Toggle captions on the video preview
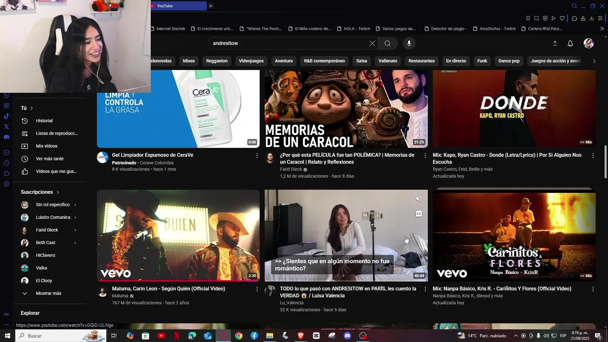608x342 pixels. [419, 214]
